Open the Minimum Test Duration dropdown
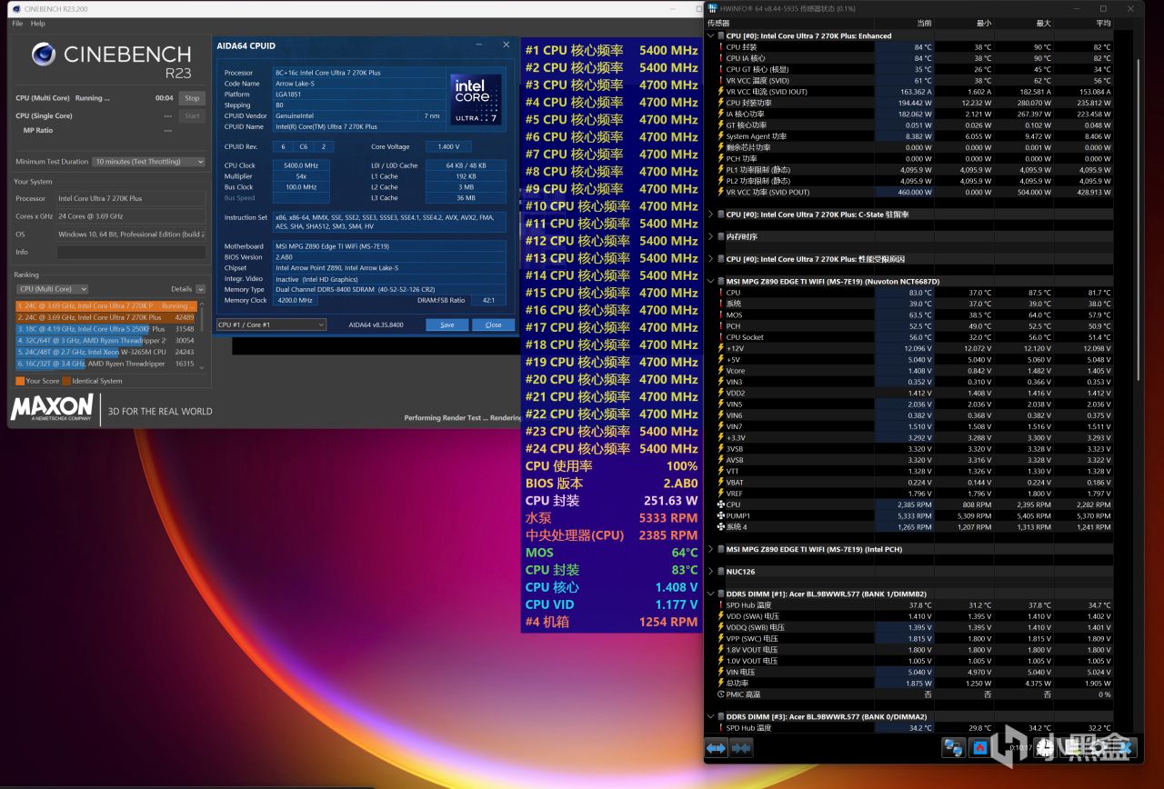 pyautogui.click(x=149, y=162)
